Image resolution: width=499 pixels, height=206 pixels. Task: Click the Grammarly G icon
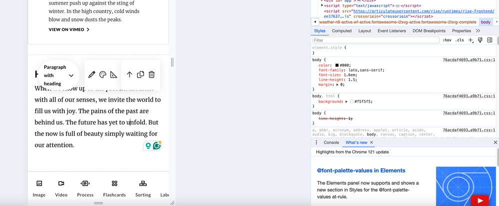tap(156, 146)
